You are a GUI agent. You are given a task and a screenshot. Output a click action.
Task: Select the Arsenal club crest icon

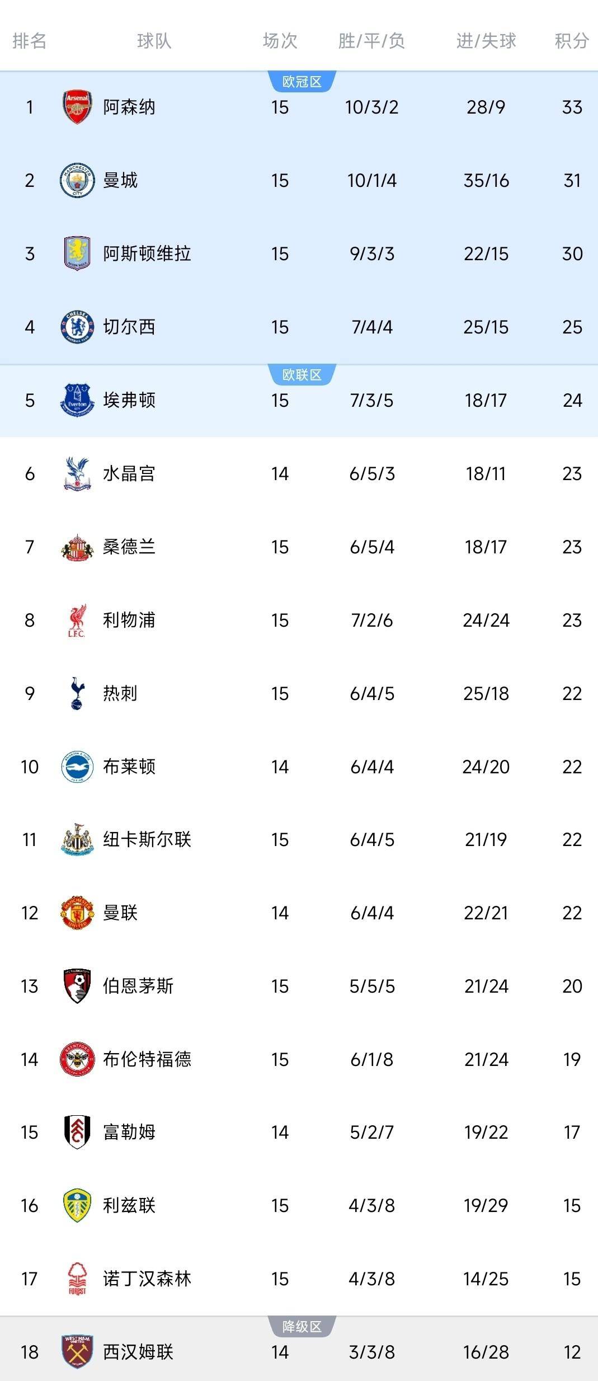[78, 106]
